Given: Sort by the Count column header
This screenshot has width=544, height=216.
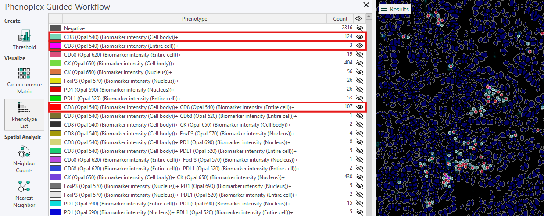Looking at the screenshot, I should [x=340, y=19].
